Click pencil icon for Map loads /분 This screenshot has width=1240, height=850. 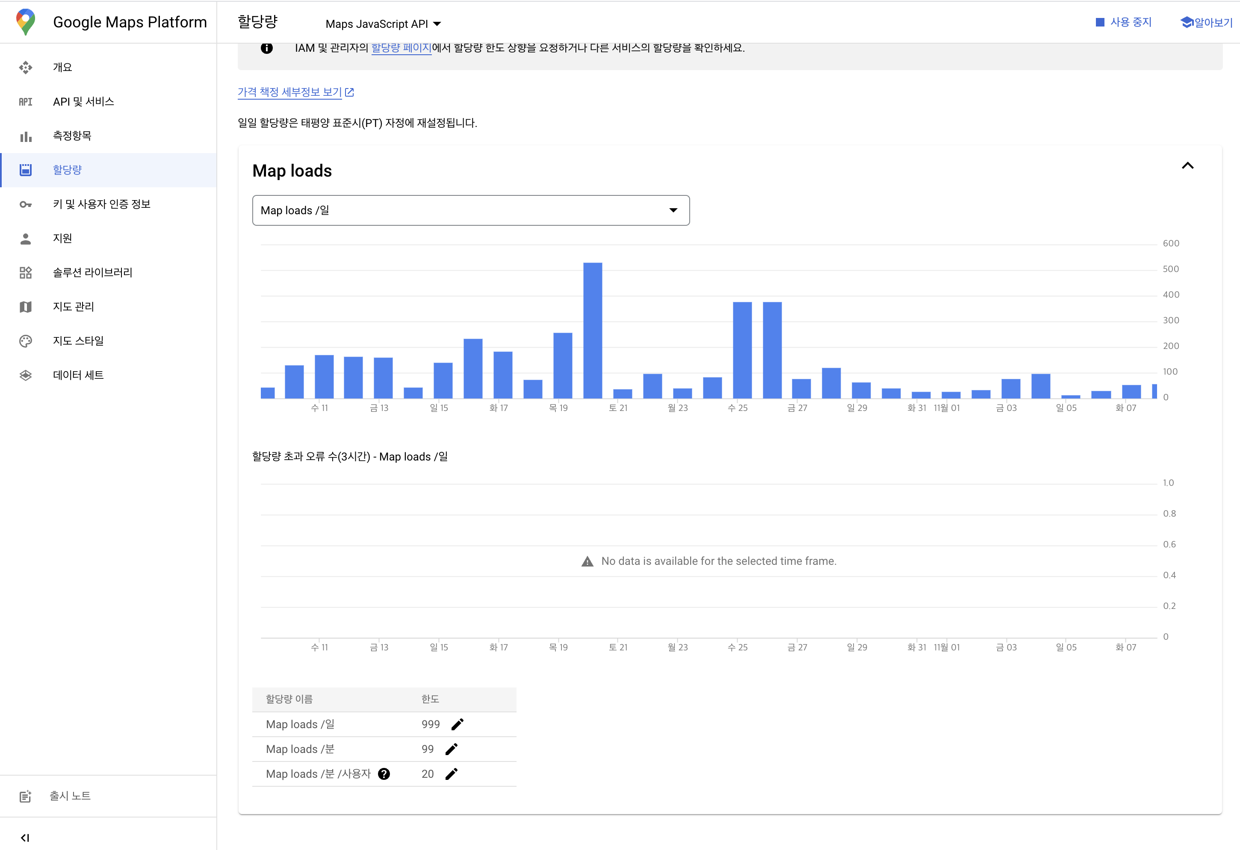(x=452, y=749)
